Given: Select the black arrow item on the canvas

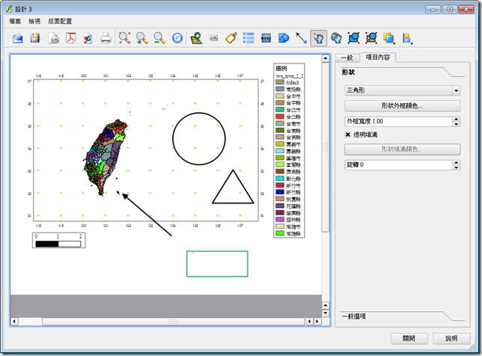Looking at the screenshot, I should click(147, 215).
